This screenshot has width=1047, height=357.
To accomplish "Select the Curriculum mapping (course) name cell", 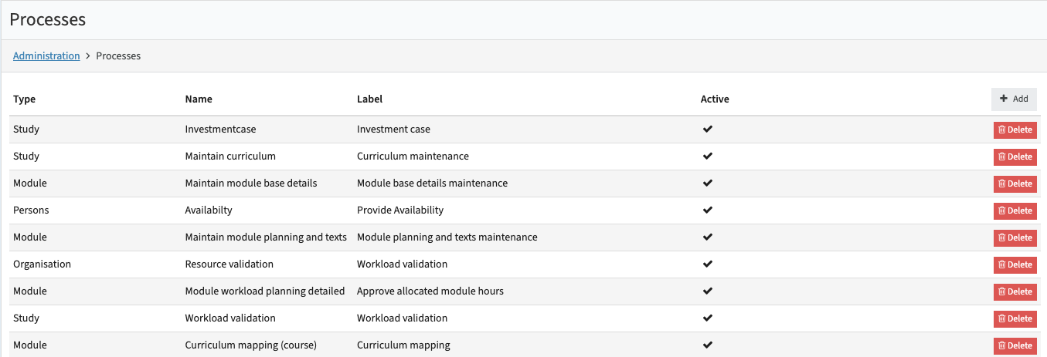I will coord(251,345).
